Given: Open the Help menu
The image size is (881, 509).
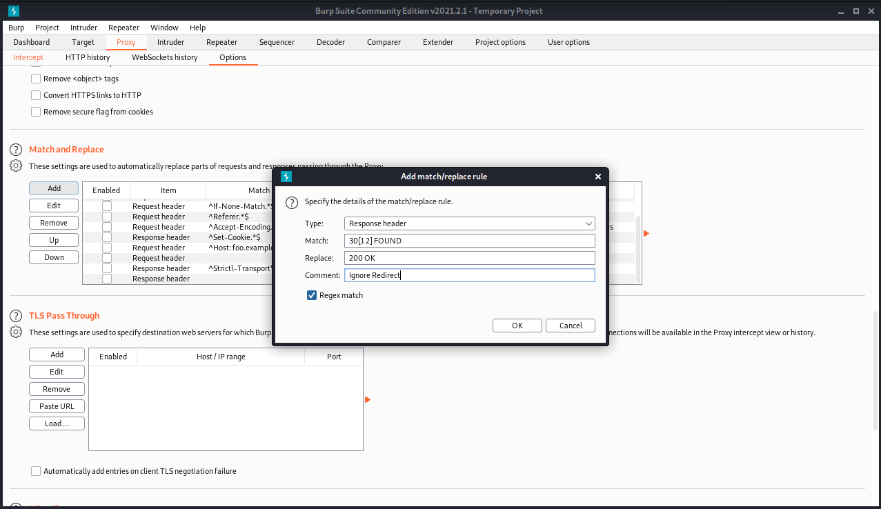Looking at the screenshot, I should pyautogui.click(x=197, y=28).
